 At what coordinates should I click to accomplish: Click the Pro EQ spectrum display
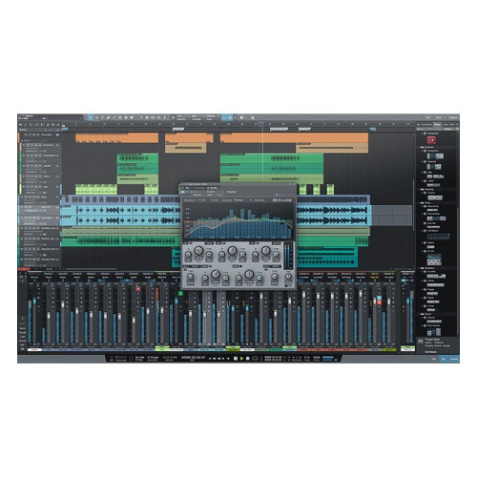[x=238, y=221]
